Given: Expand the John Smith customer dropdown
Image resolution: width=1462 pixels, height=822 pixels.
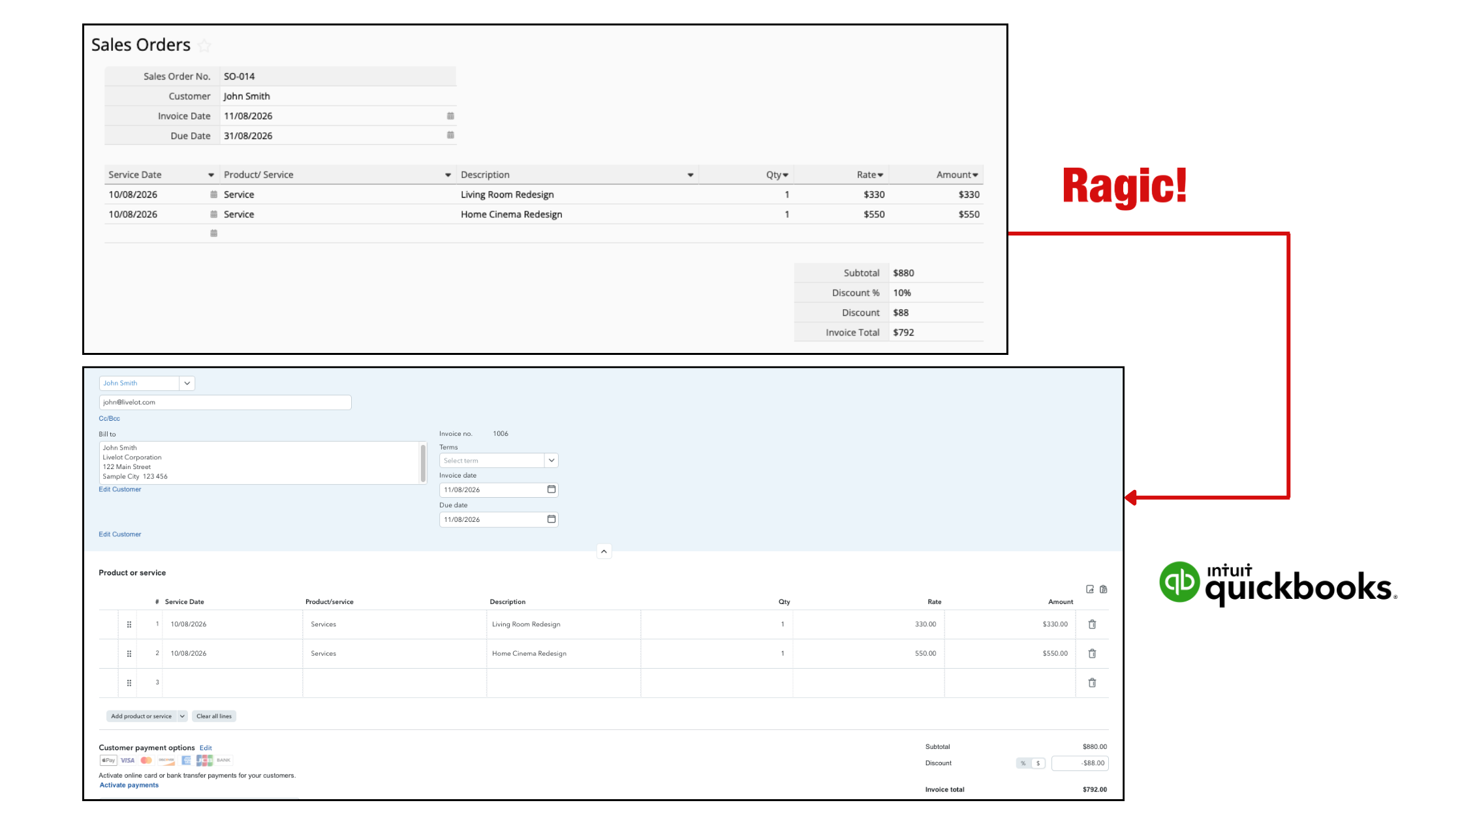Looking at the screenshot, I should (x=187, y=383).
